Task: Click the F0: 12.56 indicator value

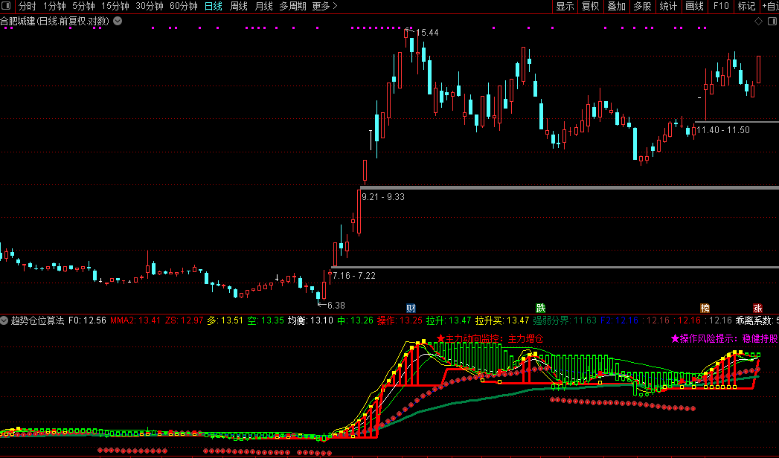Action: click(x=88, y=320)
